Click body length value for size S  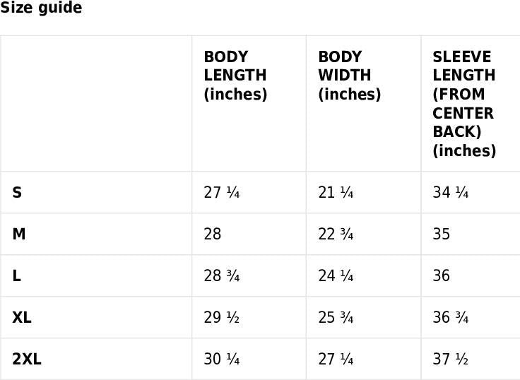coord(222,192)
